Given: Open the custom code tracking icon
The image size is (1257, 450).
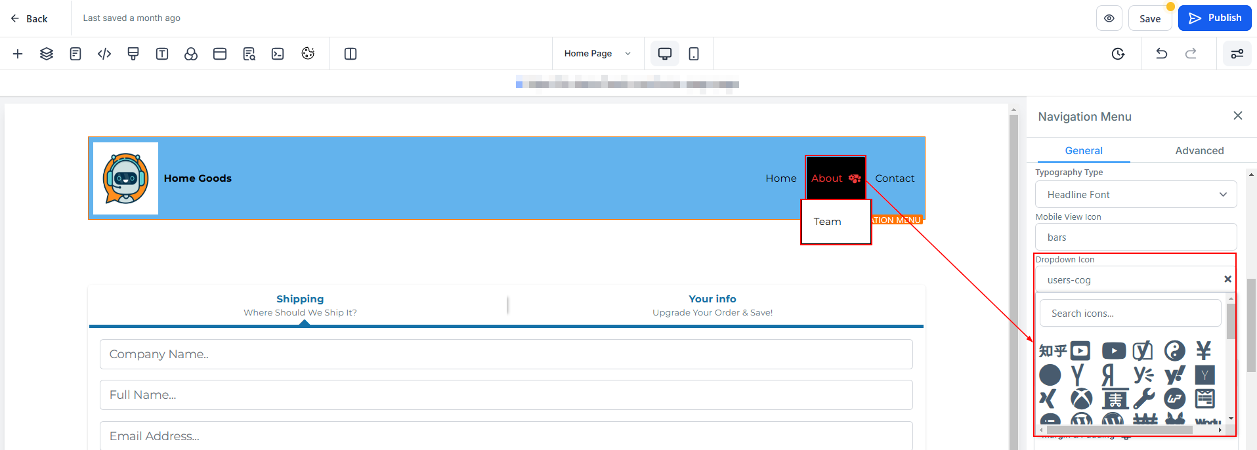Looking at the screenshot, I should [x=104, y=54].
